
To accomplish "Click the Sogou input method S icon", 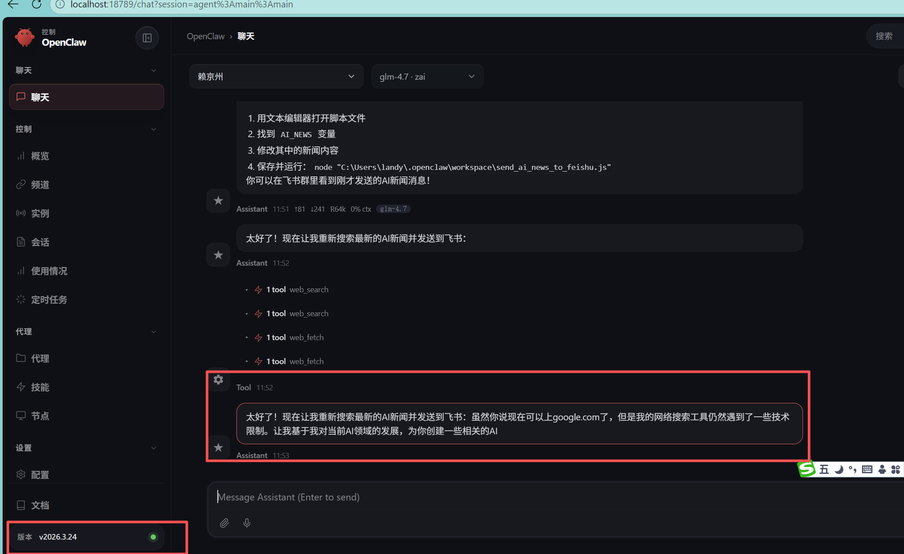I will coord(806,469).
